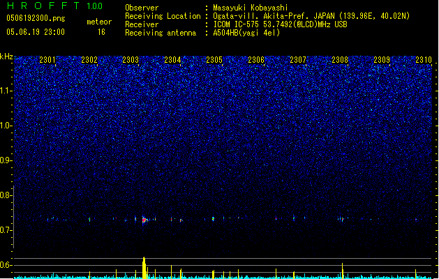Screen dimensions: 439x279
Task: Click the 1.1 kHz axis label
Action: (6, 91)
